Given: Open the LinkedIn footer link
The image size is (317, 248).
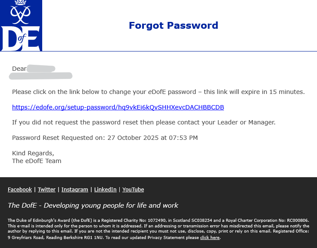Looking at the screenshot, I should [105, 190].
